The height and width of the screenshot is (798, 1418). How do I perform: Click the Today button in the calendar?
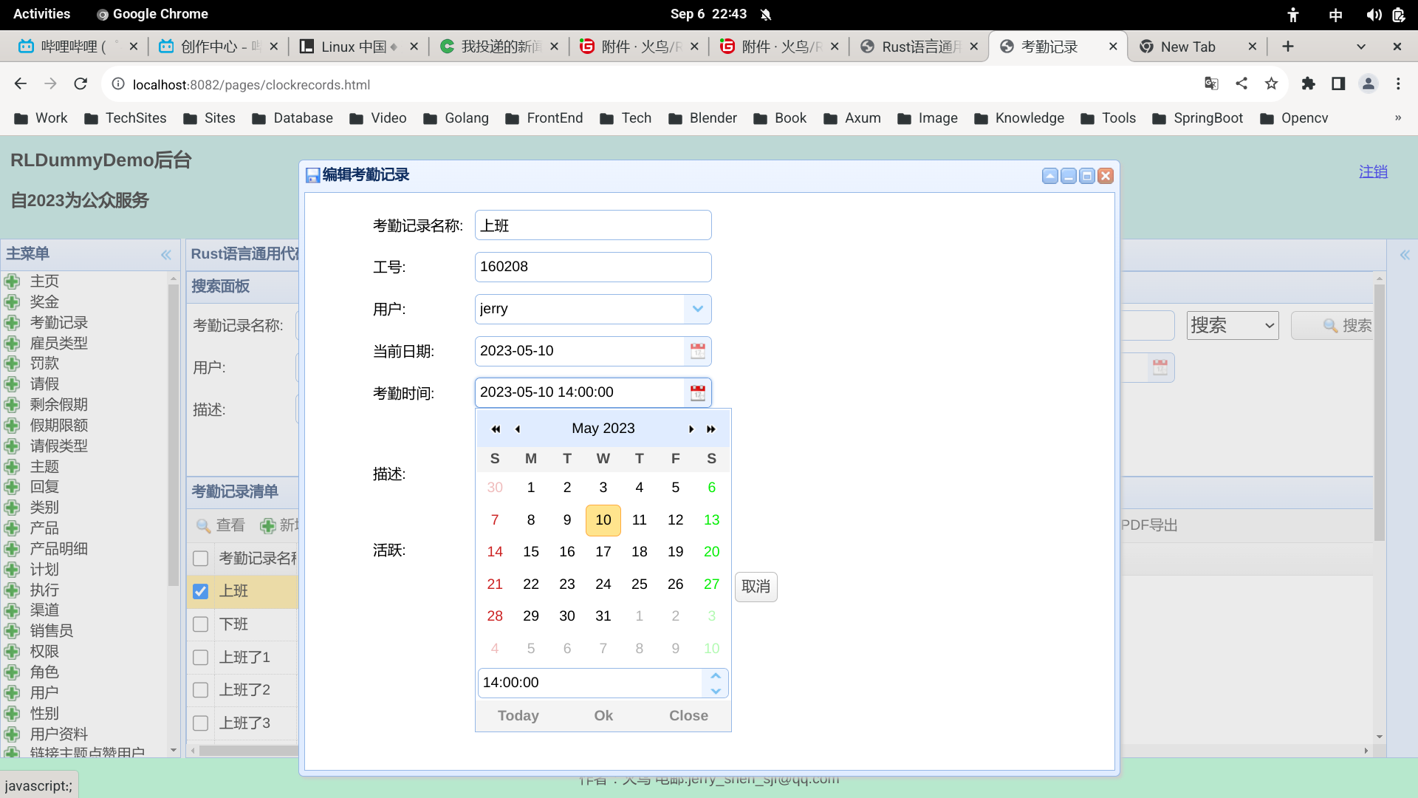518,715
